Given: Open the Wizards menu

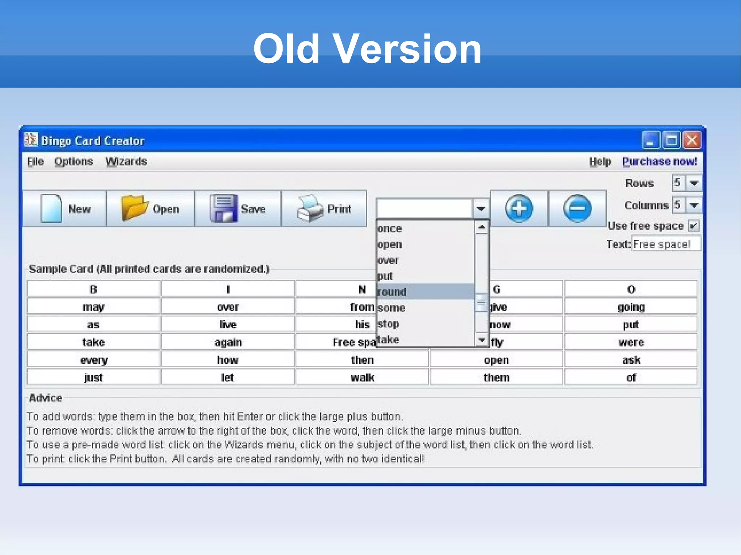Looking at the screenshot, I should [x=126, y=162].
